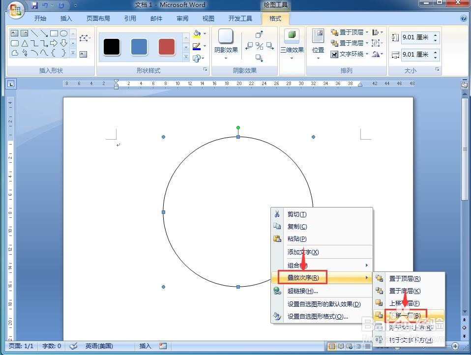Undo the last action
This screenshot has height=355, width=471.
[45, 5]
